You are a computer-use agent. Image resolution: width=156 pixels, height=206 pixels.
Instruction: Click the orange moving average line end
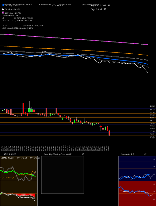[x=148, y=55]
